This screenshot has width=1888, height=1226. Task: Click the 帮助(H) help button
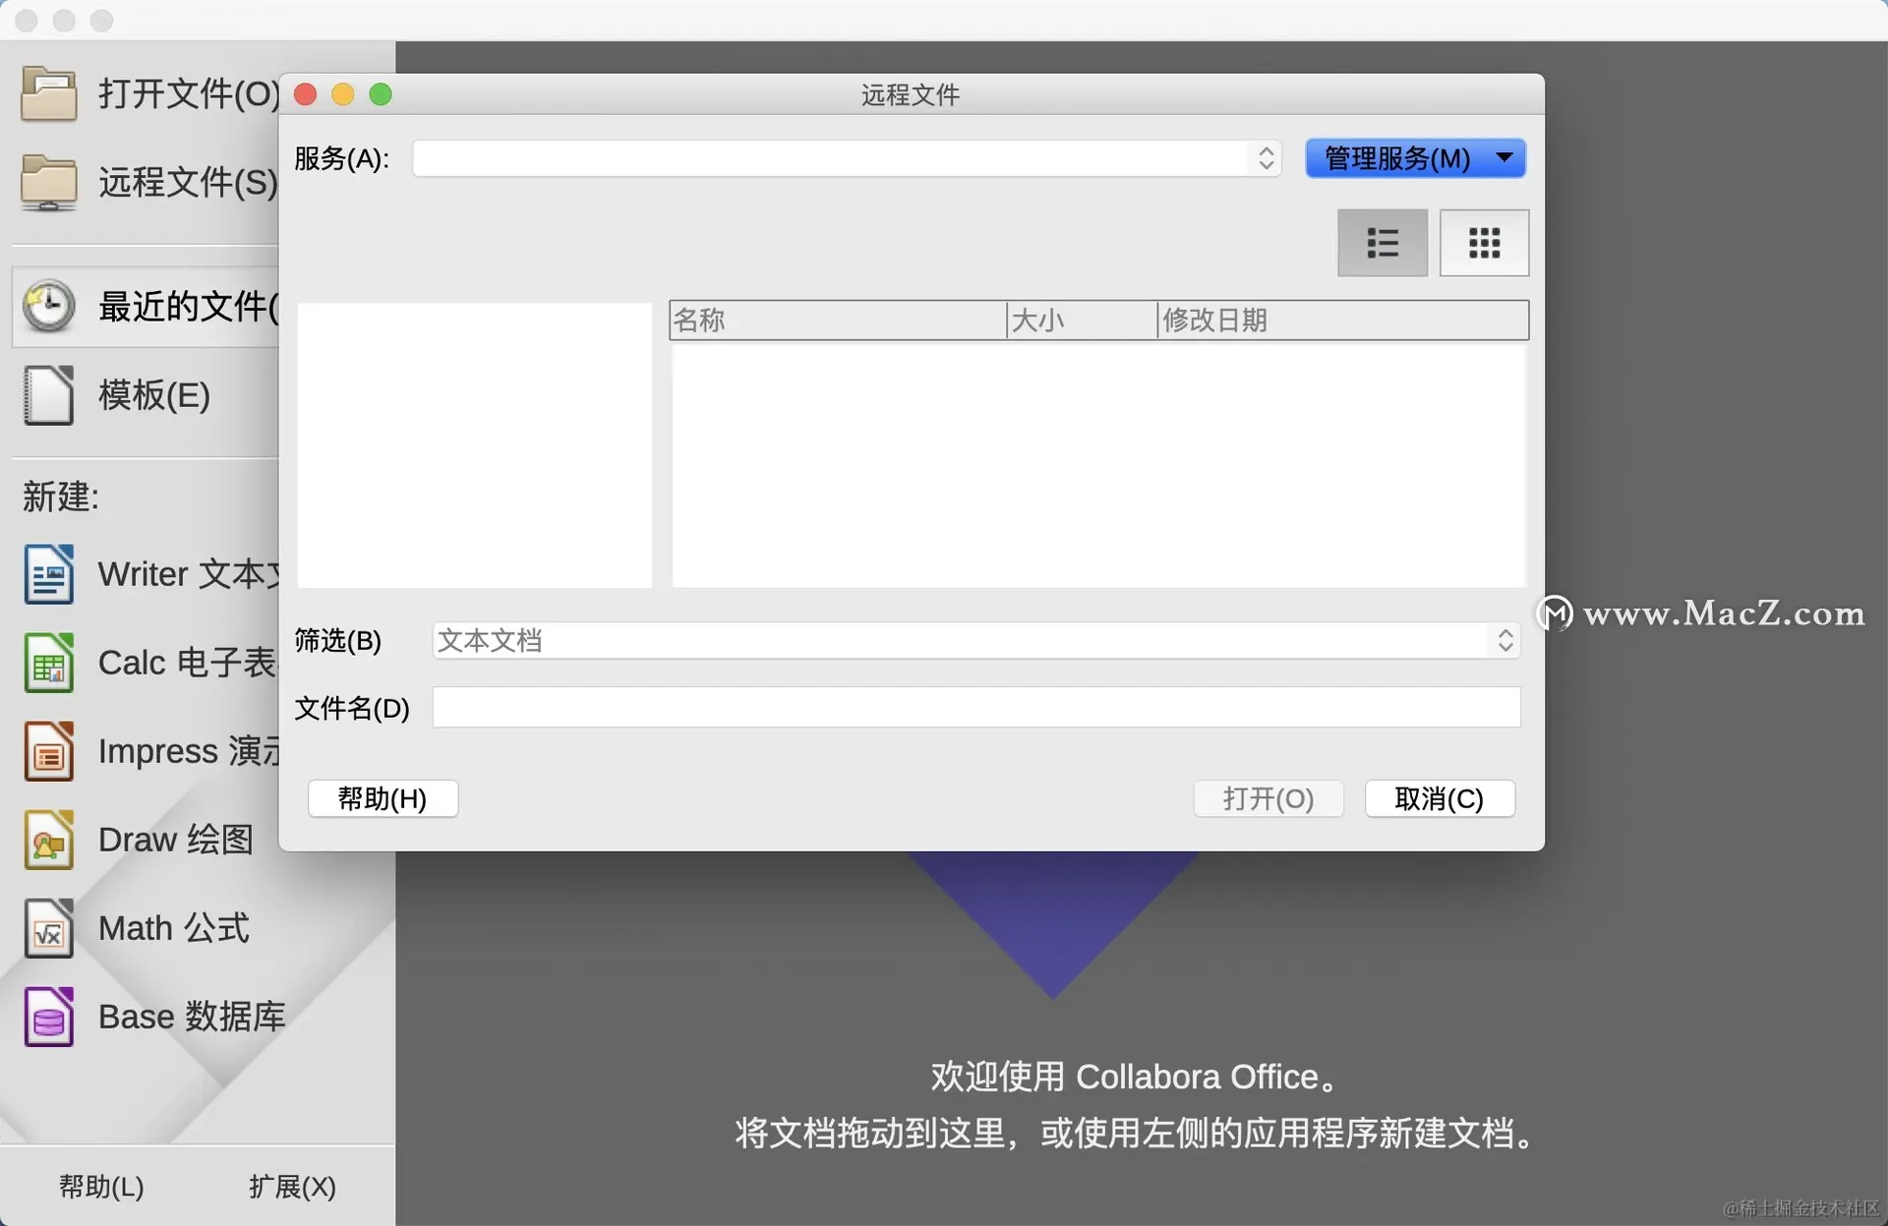tap(383, 798)
